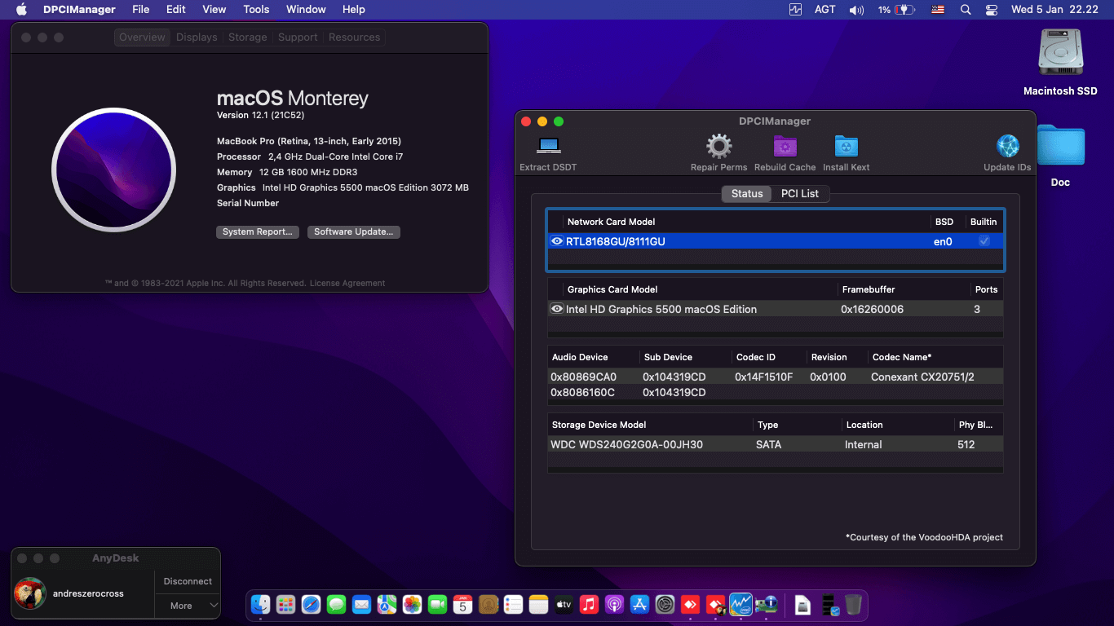
Task: Toggle visibility of Intel HD Graphics 5500
Action: click(x=556, y=309)
